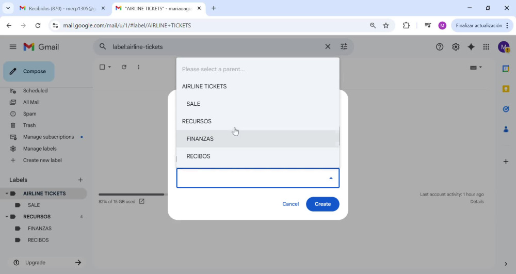Collapse AIRLINE TICKETS label tree in sidebar
Viewport: 516px width, 274px height.
pos(7,194)
